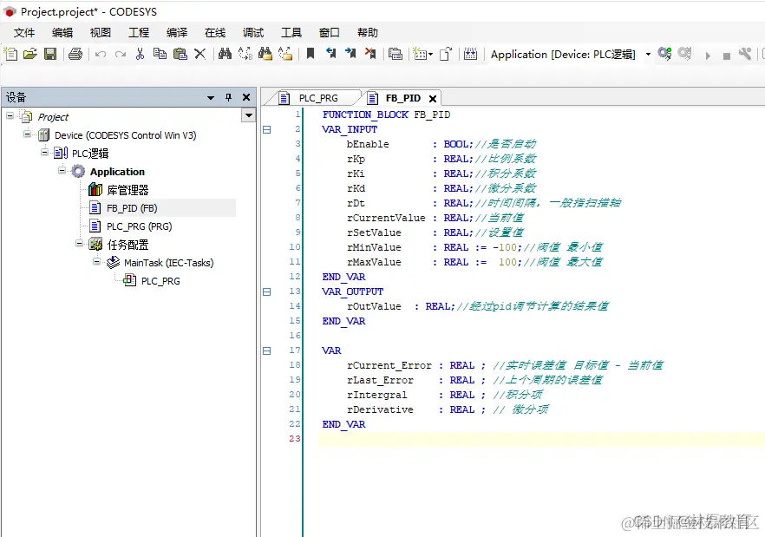Open the 帮助 menu
The width and height of the screenshot is (765, 537).
coord(368,33)
